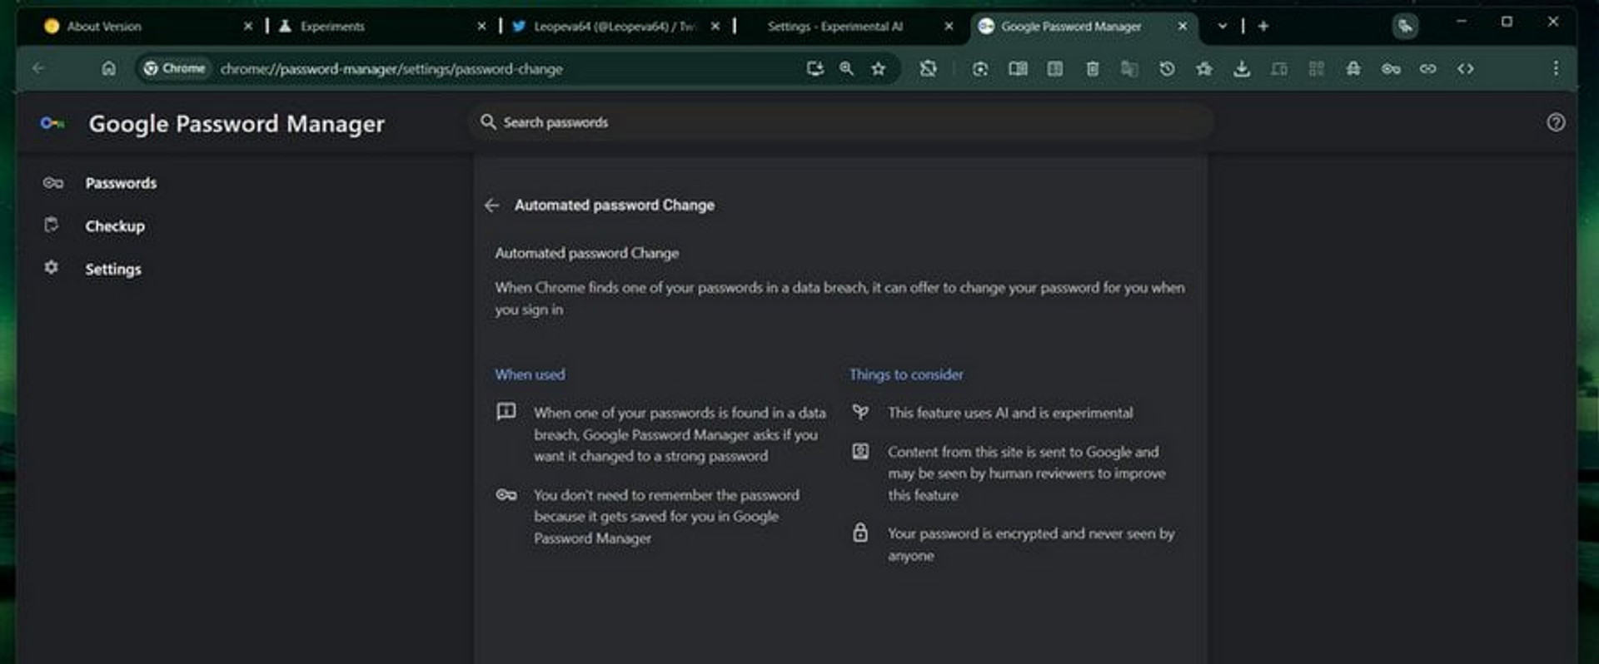
Task: Open developer tools angle-brackets icon
Action: point(1466,68)
